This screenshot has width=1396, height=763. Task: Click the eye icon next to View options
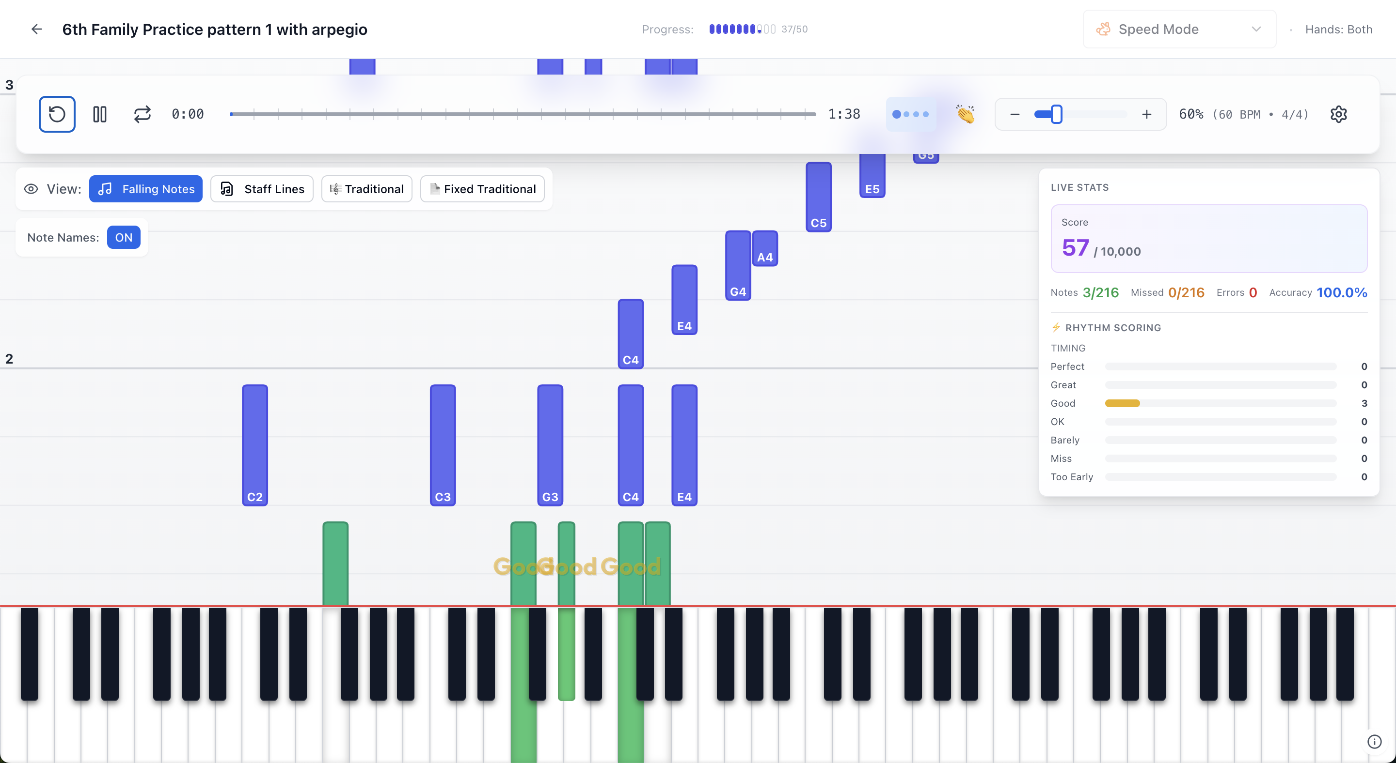tap(31, 188)
